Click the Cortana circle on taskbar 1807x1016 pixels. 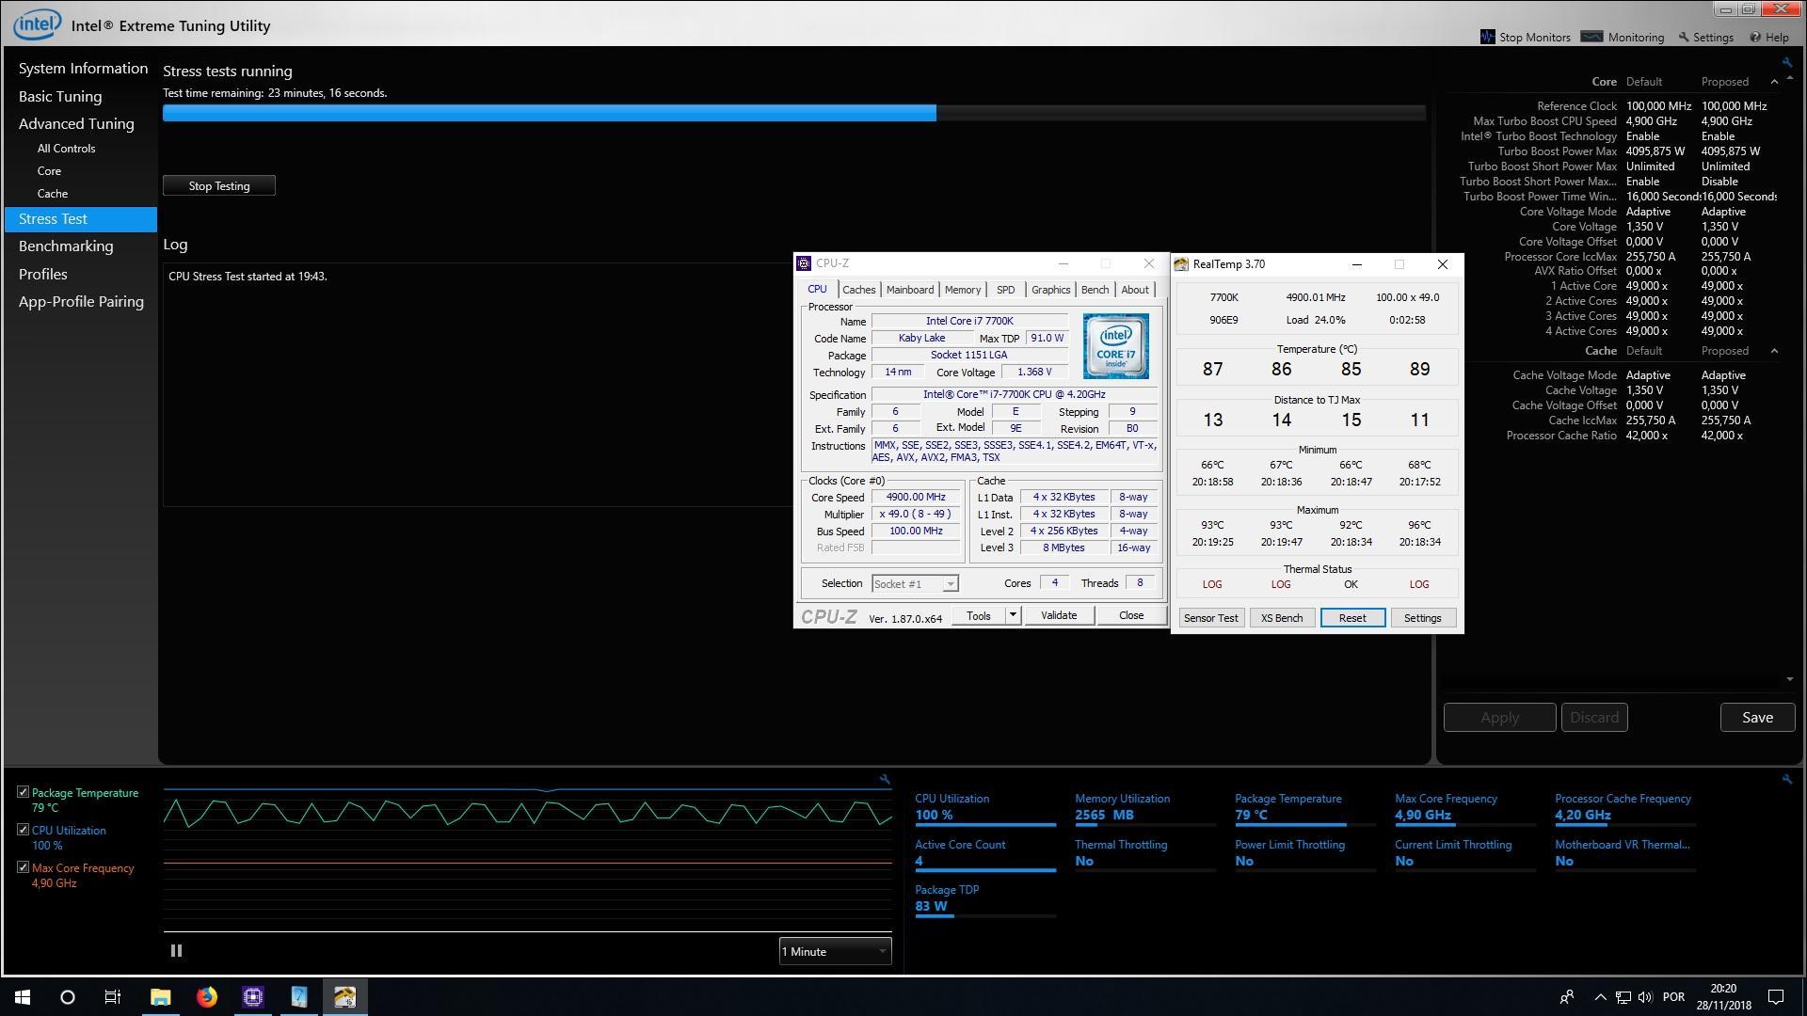pos(68,997)
